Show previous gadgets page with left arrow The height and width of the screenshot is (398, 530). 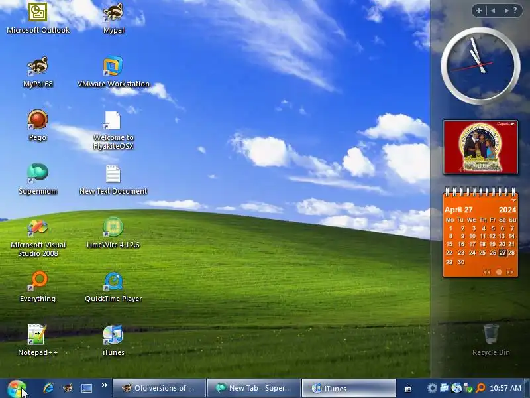click(x=493, y=11)
